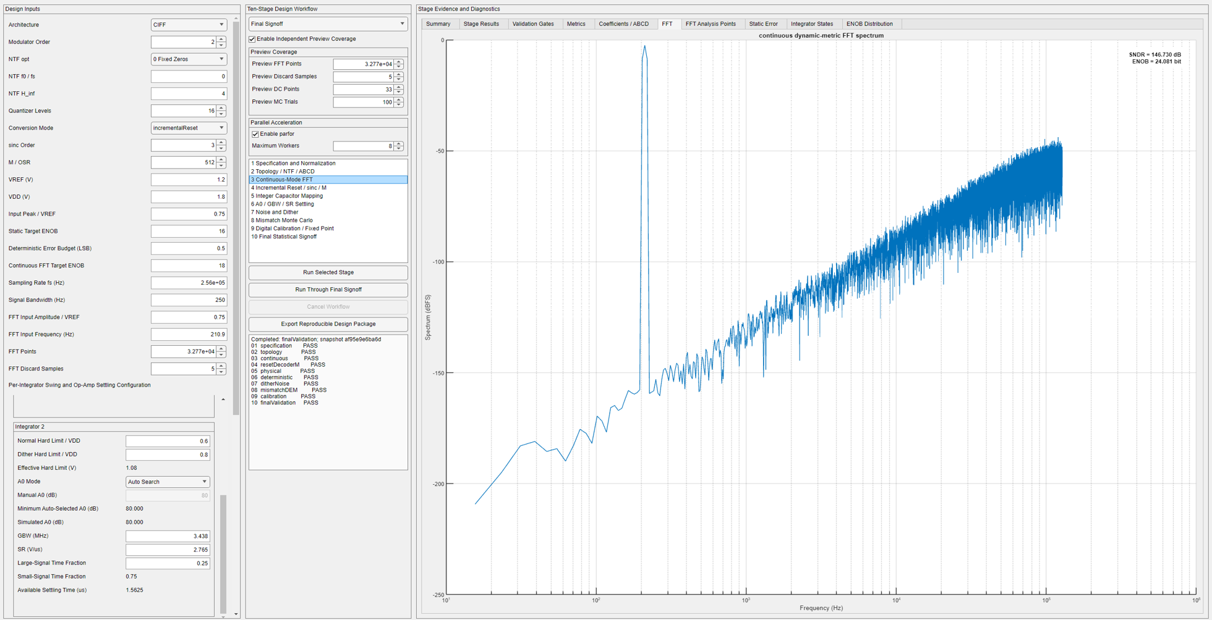Click the Signal Bandwidth (Hz) field
Viewport: 1212px width, 620px height.
tap(189, 300)
